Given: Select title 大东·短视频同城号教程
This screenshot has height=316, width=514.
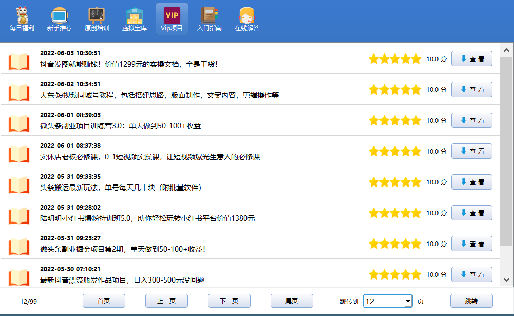Looking at the screenshot, I should [x=159, y=95].
